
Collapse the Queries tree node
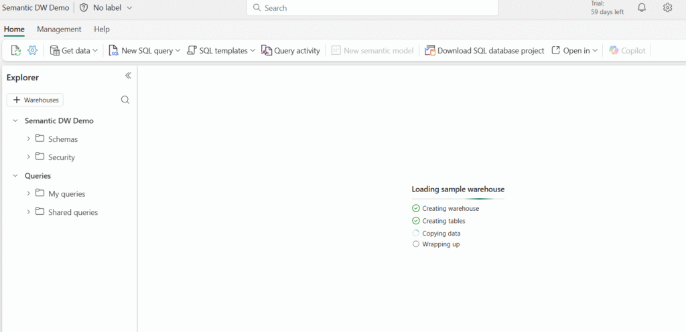tap(15, 175)
